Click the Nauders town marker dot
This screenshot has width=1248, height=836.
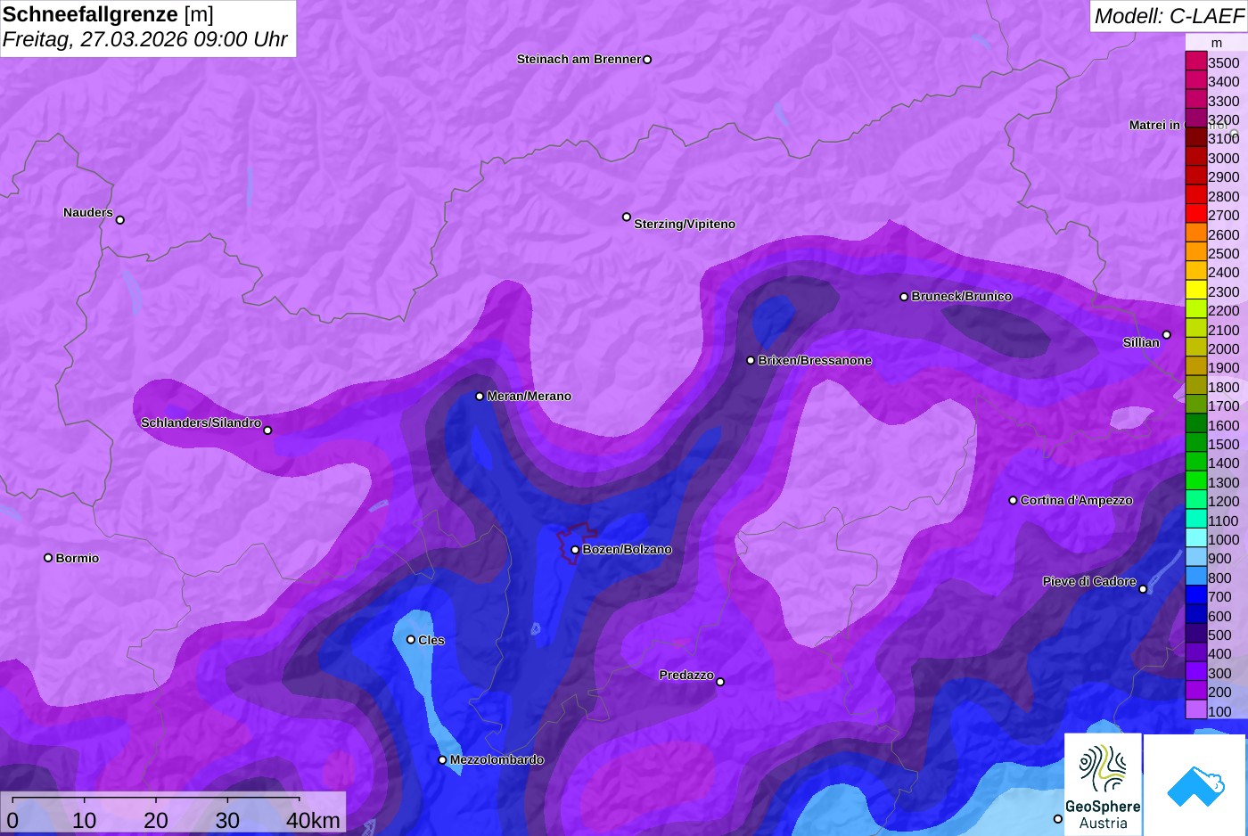120,220
